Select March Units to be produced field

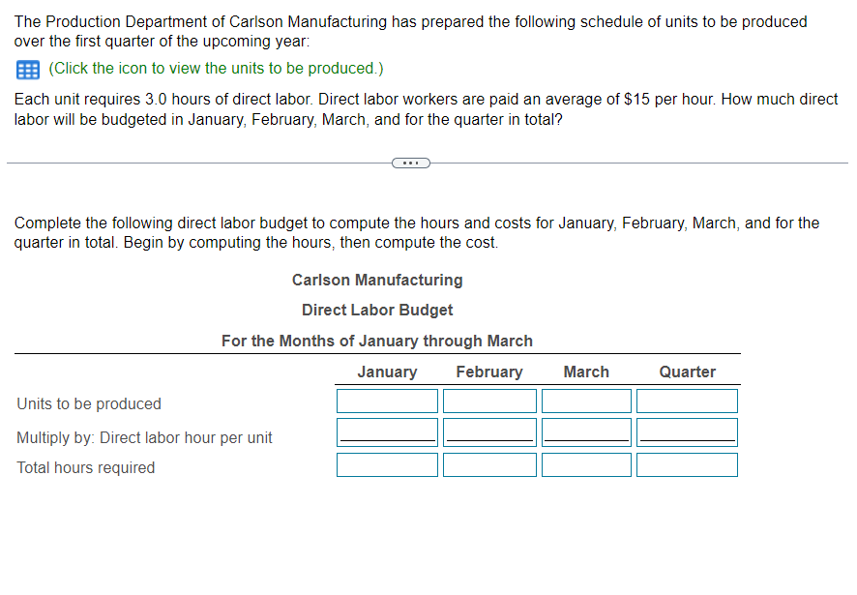tap(586, 401)
